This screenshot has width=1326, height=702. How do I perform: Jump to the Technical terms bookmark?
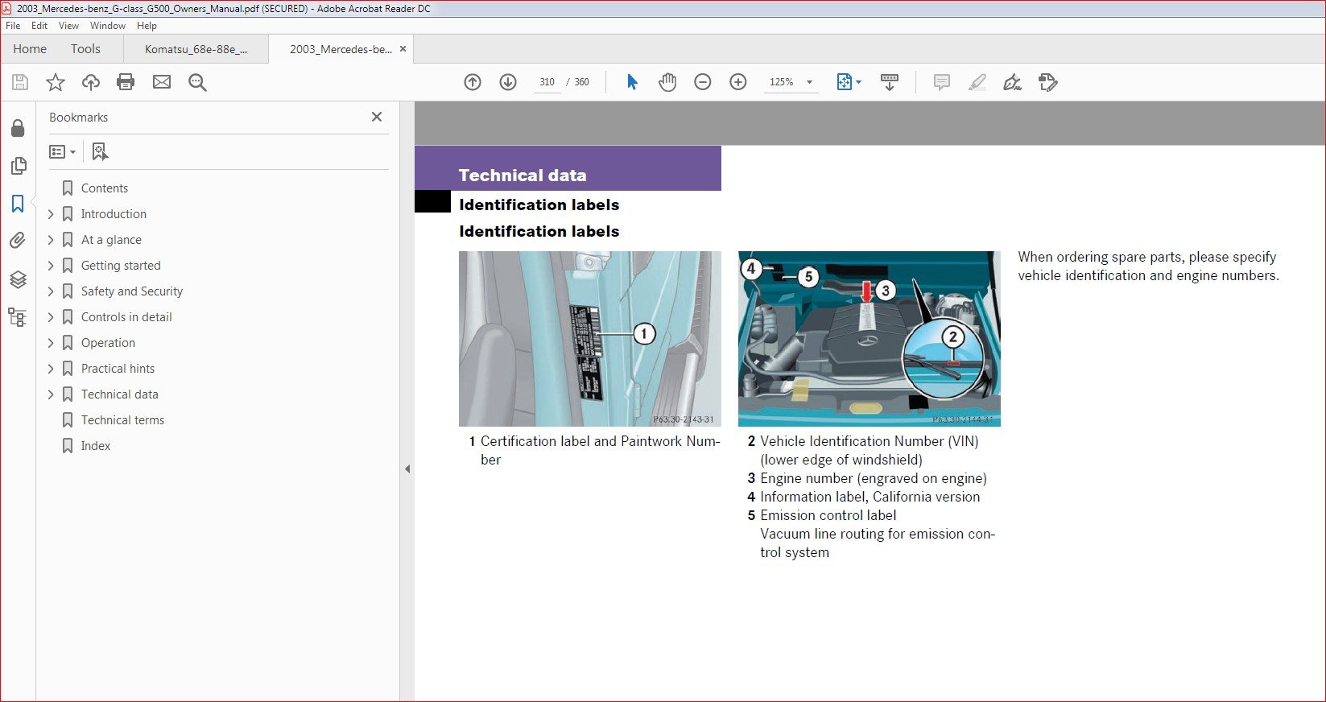point(122,420)
